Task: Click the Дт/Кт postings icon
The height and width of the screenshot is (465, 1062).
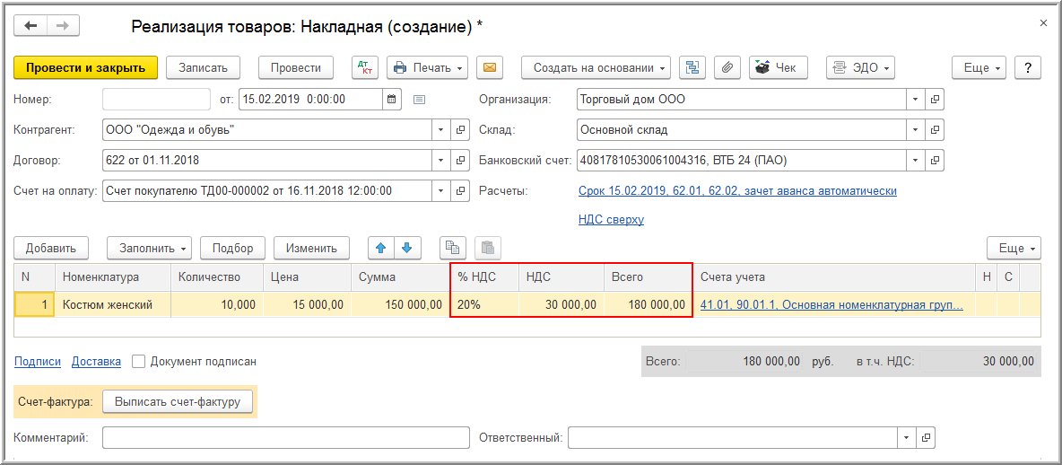Action: (366, 67)
